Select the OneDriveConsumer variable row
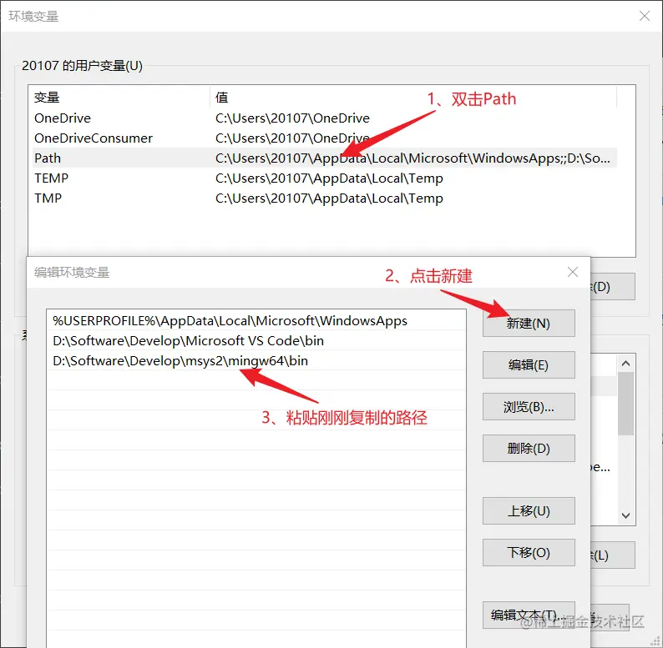Image resolution: width=663 pixels, height=648 pixels. point(325,138)
